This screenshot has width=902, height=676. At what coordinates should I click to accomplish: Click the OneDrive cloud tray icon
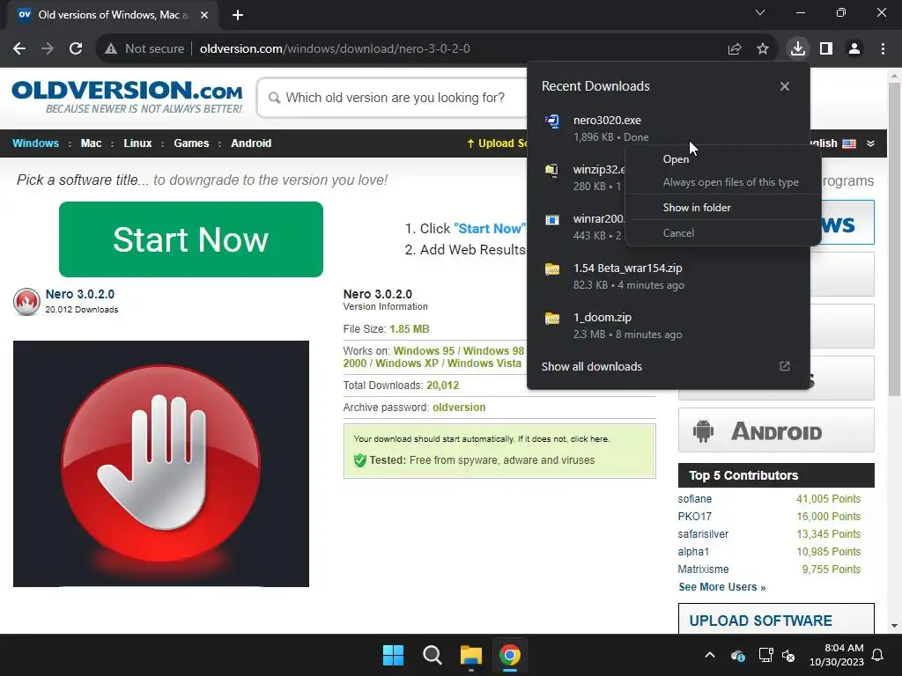pyautogui.click(x=738, y=655)
